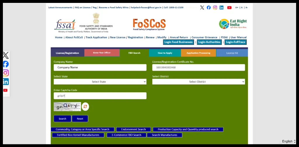This screenshot has width=299, height=147.
Task: Open the Latest Announcements link
Action: click(x=60, y=7)
